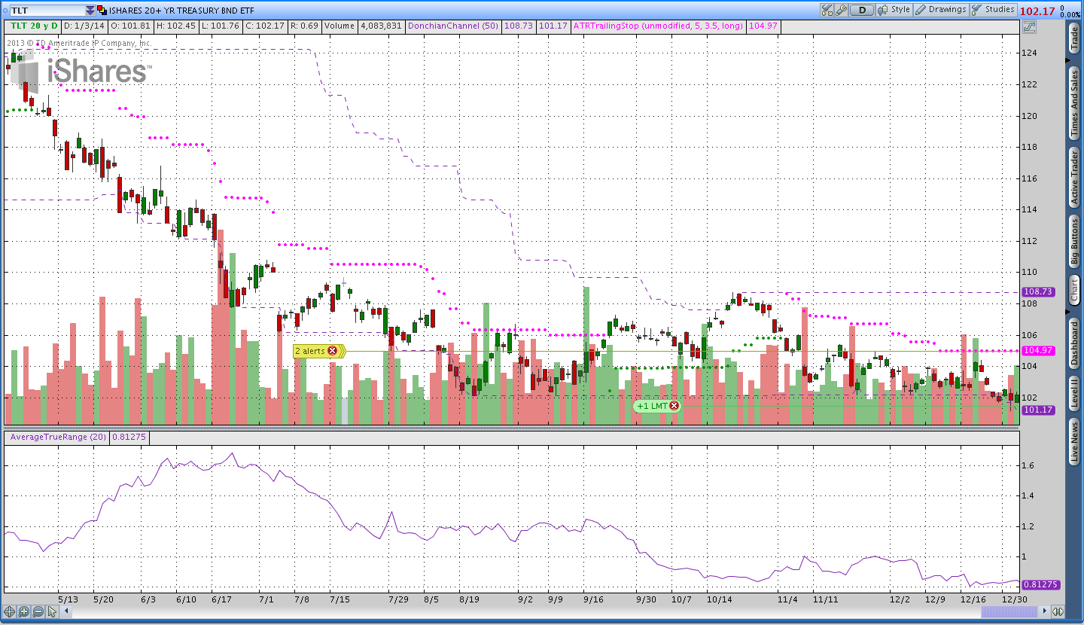Cancel the +1 LMT order bubble

click(674, 406)
